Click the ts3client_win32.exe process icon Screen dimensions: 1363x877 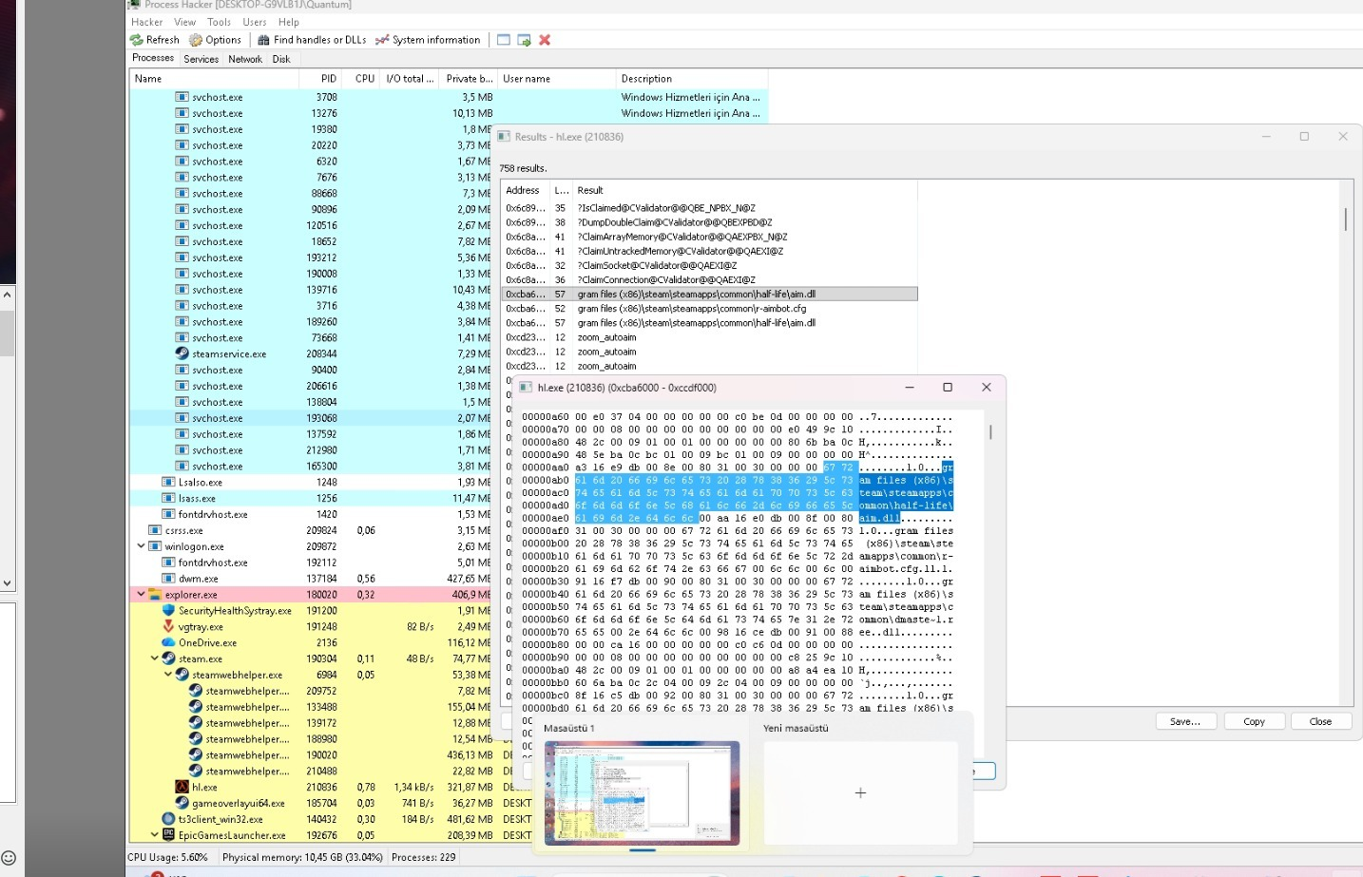click(169, 819)
